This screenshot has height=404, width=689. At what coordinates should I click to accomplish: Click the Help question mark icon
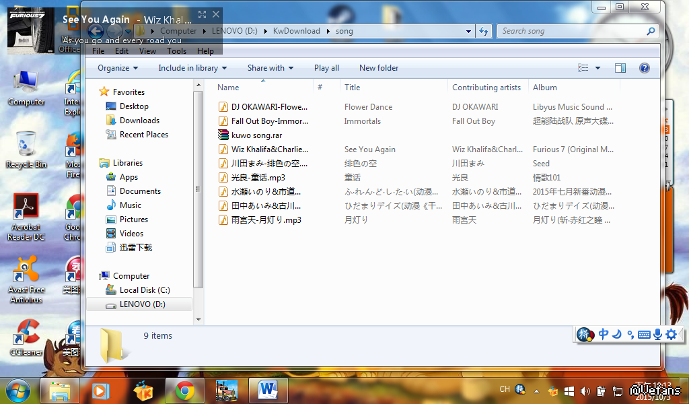click(644, 68)
